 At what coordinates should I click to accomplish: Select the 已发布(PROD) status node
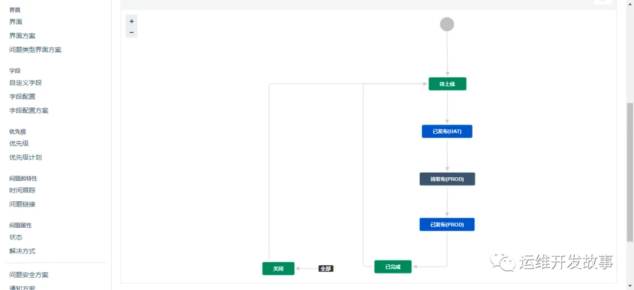(447, 225)
